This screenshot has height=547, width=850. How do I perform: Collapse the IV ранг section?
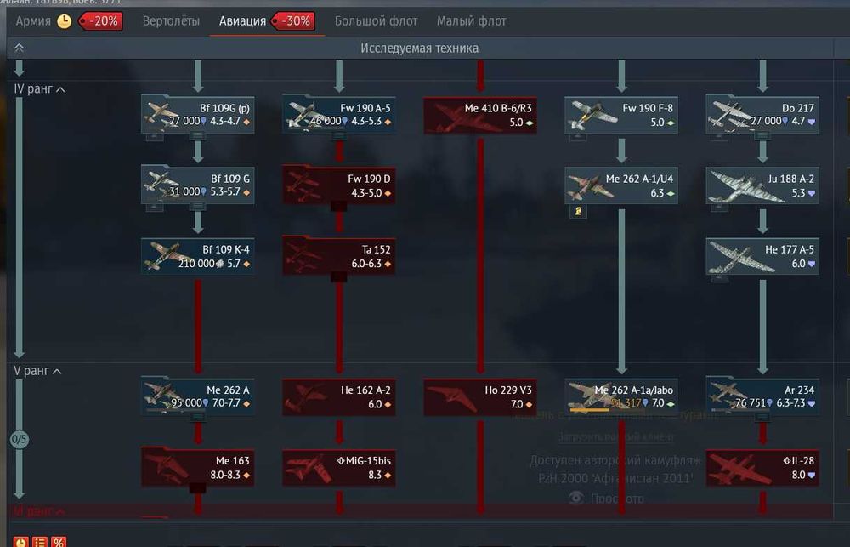pos(40,89)
